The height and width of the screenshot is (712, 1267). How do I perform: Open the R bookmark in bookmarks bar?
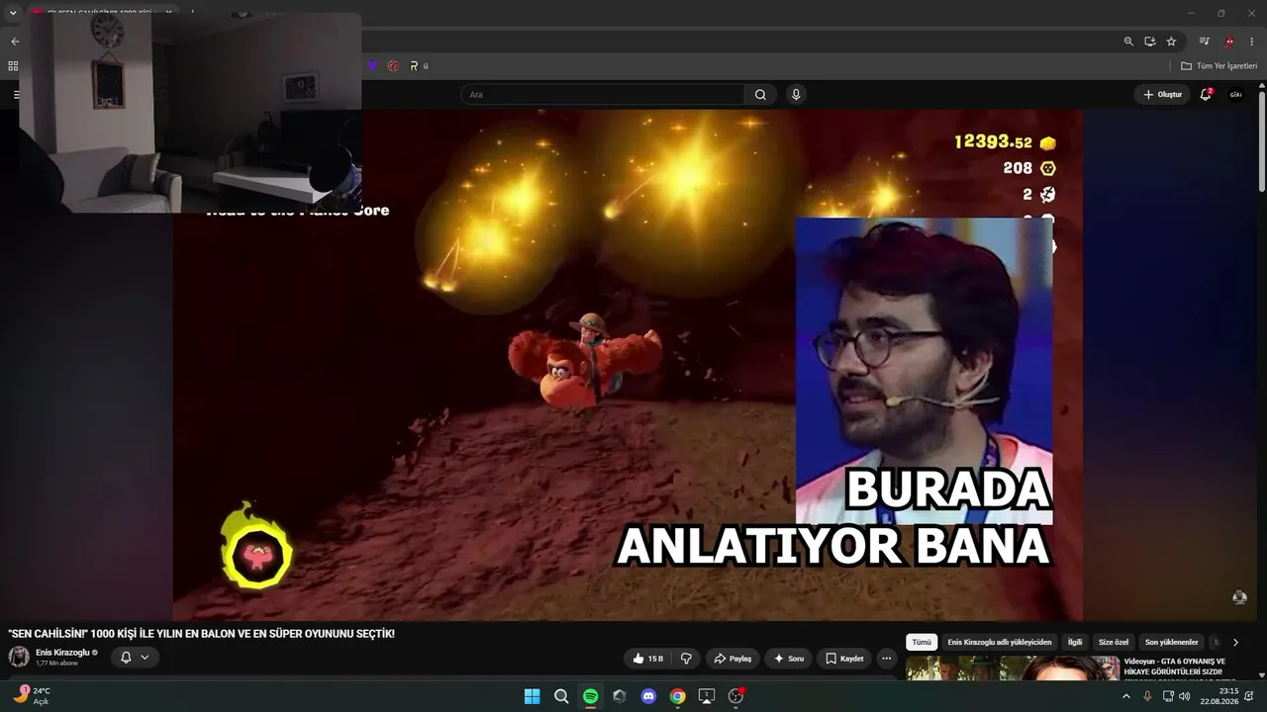tap(419, 66)
